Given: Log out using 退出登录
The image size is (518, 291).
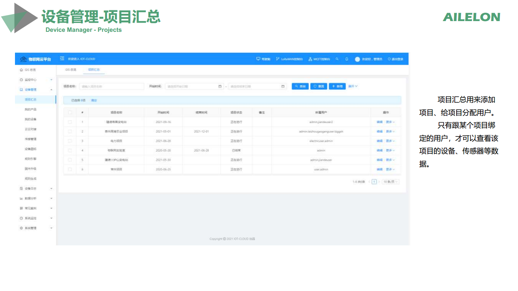Looking at the screenshot, I should [396, 59].
